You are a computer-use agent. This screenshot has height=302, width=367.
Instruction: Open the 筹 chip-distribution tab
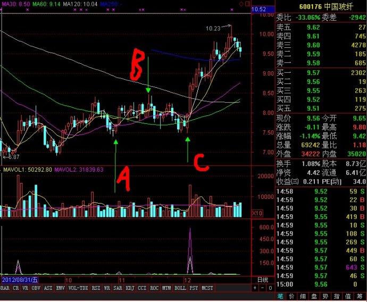click(360, 296)
